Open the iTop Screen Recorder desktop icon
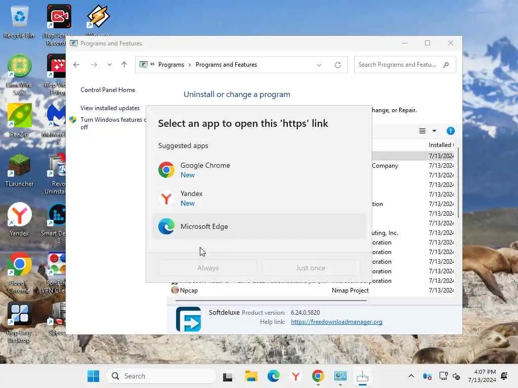Screen dimensions: 518x388 pos(58,25)
